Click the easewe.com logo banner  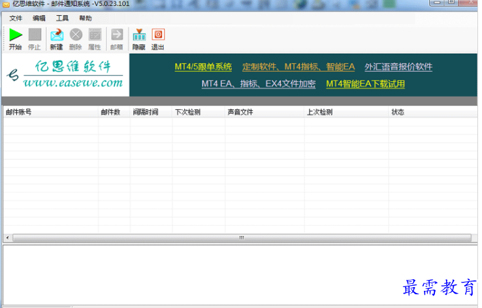click(x=65, y=75)
